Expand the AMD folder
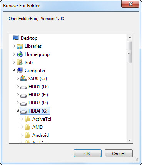This screenshot has width=142, height=165. click(22, 127)
